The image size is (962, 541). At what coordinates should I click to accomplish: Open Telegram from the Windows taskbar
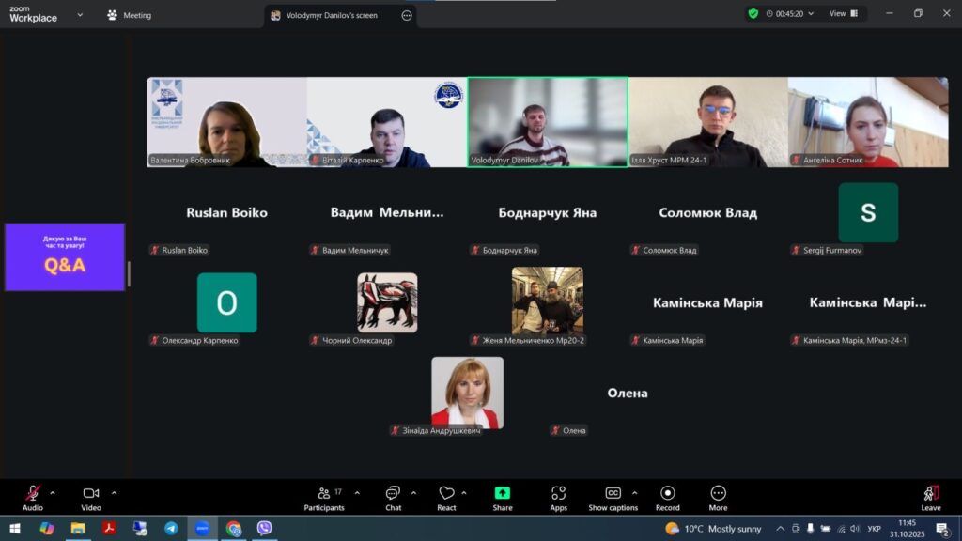click(171, 529)
